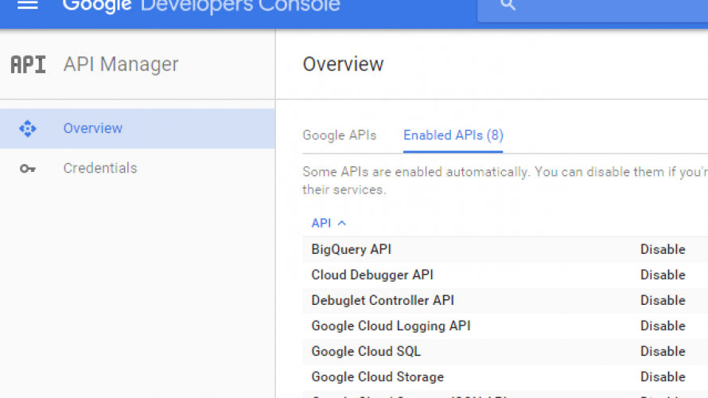Viewport: 708px width, 398px height.
Task: Open the BigQuery API entry
Action: tap(352, 249)
